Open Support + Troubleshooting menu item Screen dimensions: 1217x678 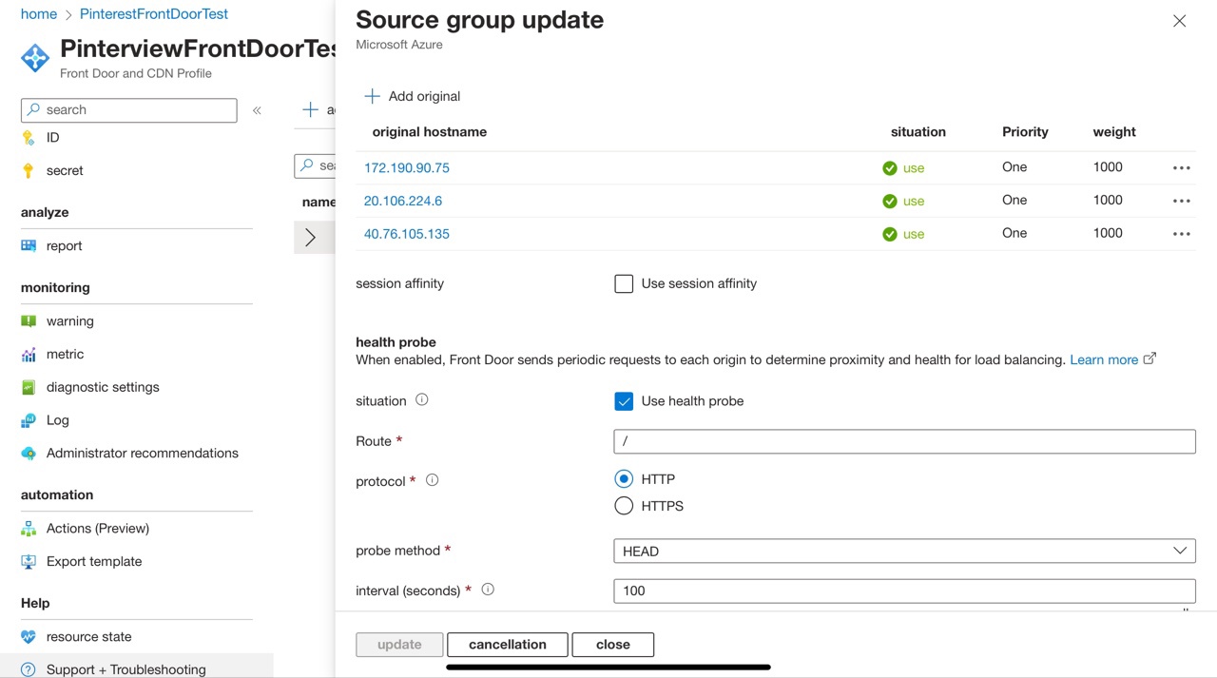[126, 669]
